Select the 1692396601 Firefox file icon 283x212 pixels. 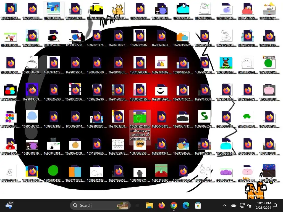tap(161, 38)
